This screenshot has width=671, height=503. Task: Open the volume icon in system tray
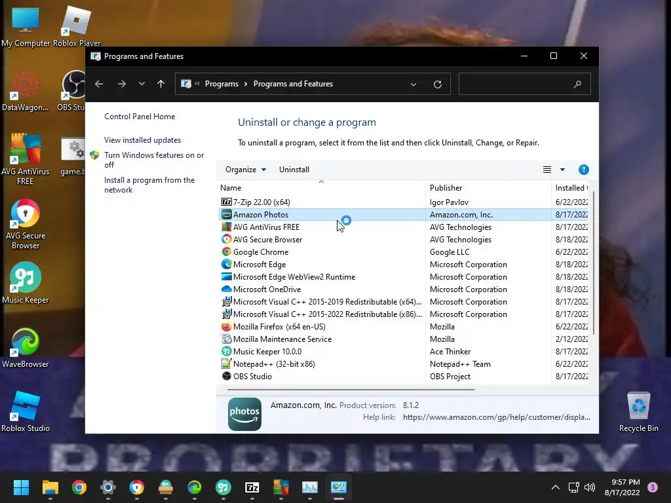pyautogui.click(x=590, y=487)
